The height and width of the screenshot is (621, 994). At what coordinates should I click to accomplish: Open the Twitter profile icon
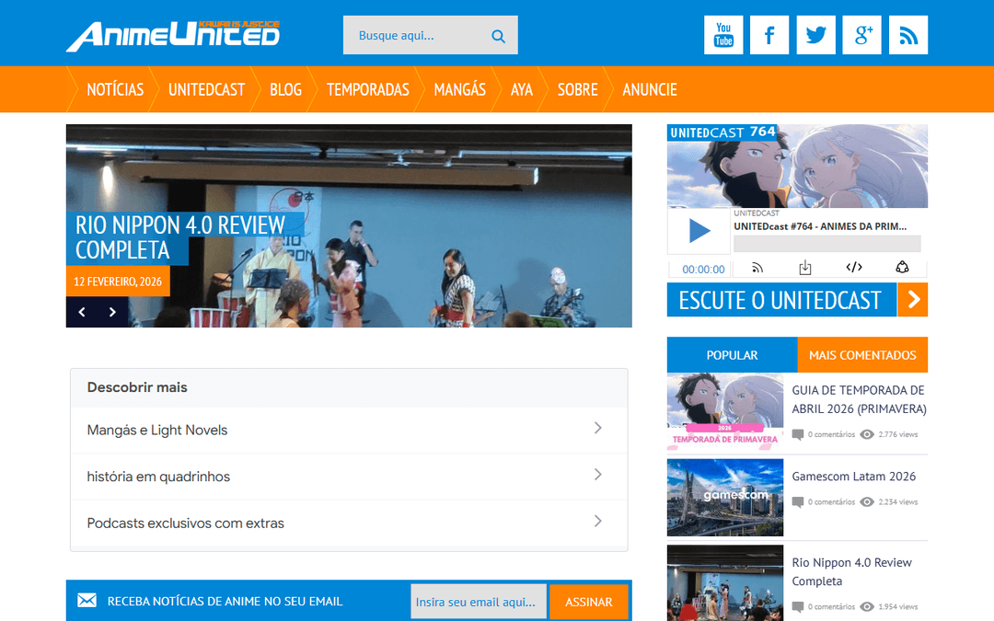pos(815,35)
